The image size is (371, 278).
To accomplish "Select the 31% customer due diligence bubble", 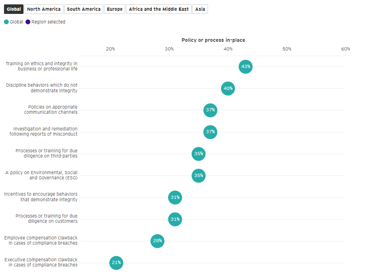I will click(175, 219).
